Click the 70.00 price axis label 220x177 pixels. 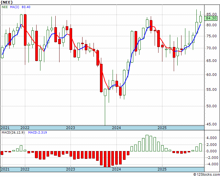coord(212,48)
